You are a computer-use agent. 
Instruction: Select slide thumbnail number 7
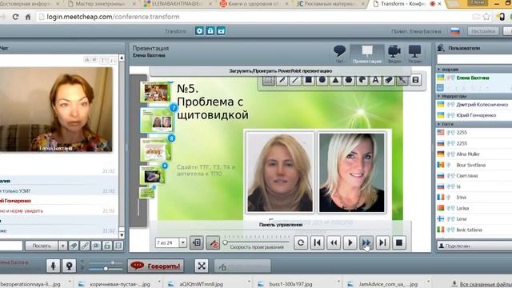coord(157,120)
